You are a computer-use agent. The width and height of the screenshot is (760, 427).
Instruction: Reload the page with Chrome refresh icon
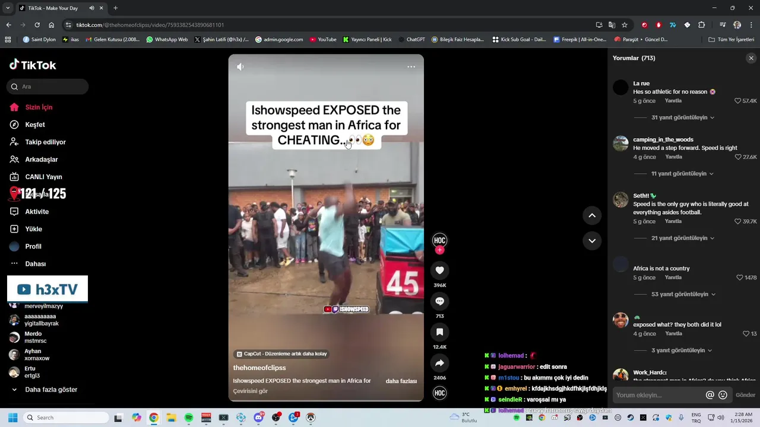37,25
